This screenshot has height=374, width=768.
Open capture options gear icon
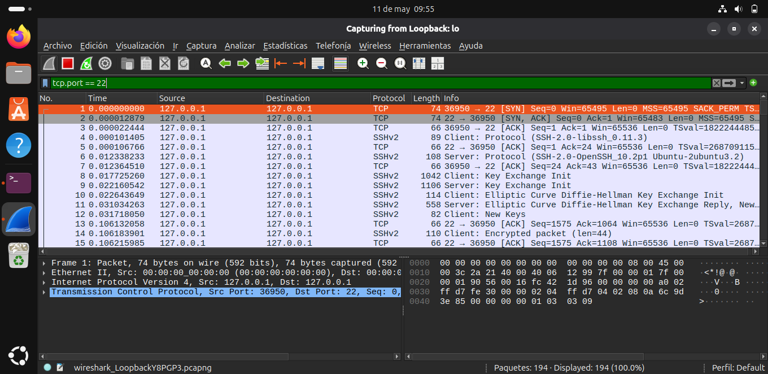[x=105, y=63]
